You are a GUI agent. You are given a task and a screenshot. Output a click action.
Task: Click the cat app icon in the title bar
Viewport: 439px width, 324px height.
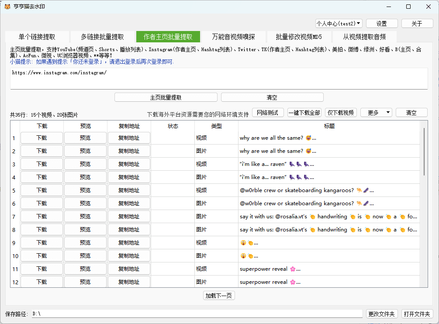[x=8, y=7]
